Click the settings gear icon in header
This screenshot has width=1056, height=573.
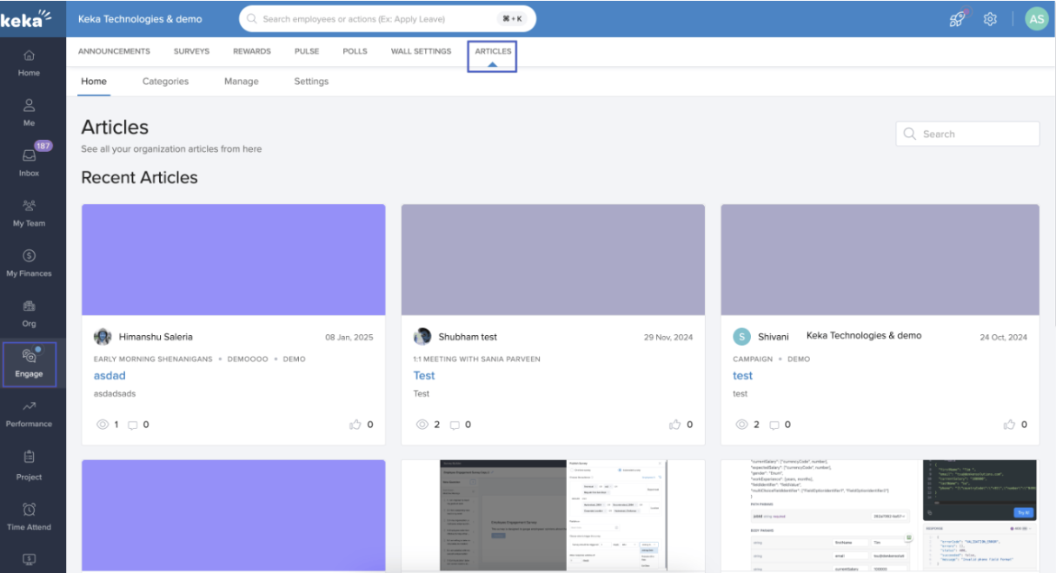pos(990,19)
